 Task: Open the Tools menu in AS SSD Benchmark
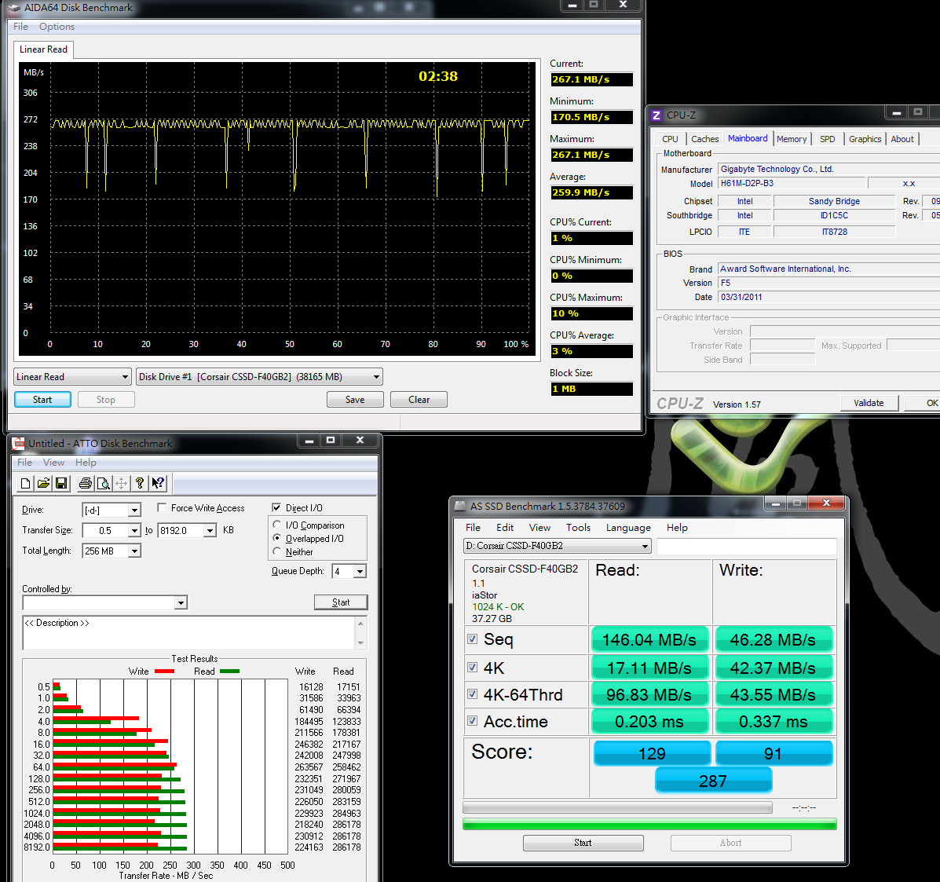coord(578,528)
